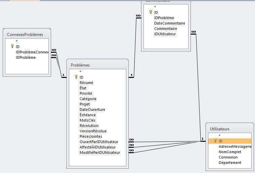
Task: Select the IDUtilisateur field
Action: coord(166,34)
